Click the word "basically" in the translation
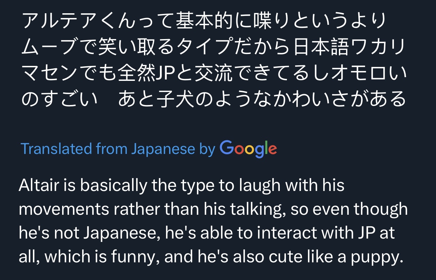Screen dimensions: 436x280 coord(113,186)
